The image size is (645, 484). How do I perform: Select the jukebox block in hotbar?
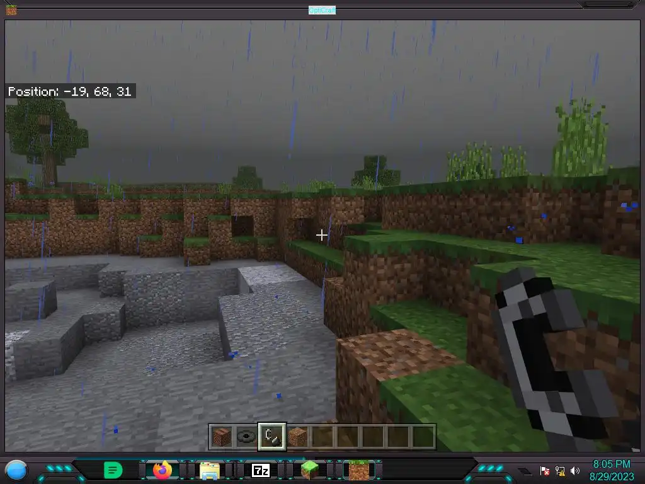click(x=221, y=437)
